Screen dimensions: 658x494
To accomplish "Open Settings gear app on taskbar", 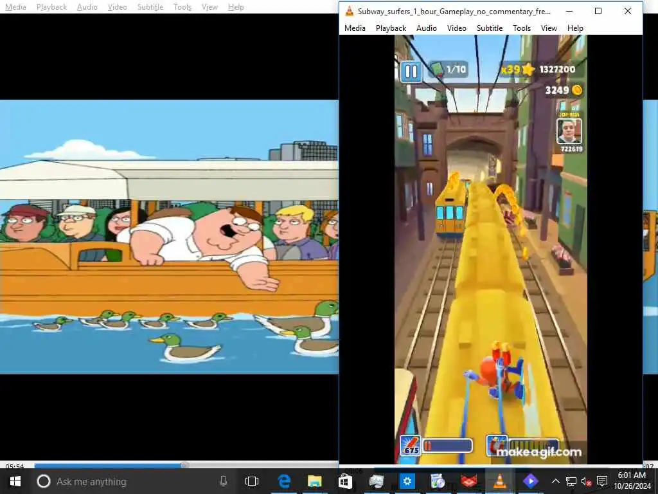I will click(x=407, y=481).
